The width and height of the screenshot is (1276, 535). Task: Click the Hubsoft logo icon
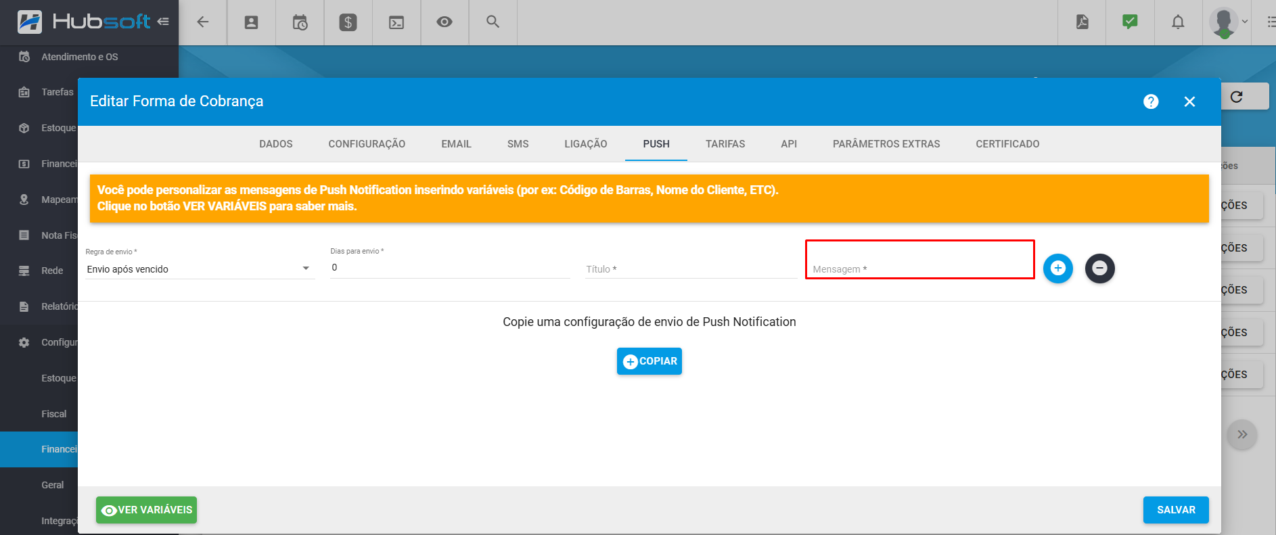[30, 22]
